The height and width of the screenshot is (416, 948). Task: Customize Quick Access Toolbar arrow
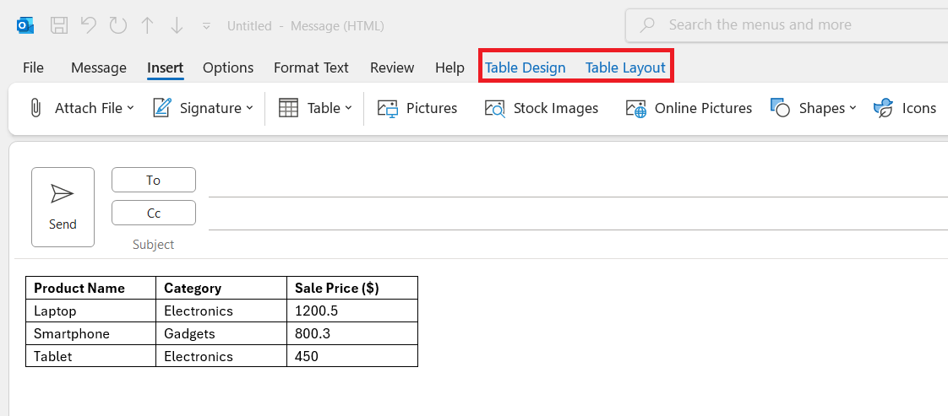click(207, 26)
